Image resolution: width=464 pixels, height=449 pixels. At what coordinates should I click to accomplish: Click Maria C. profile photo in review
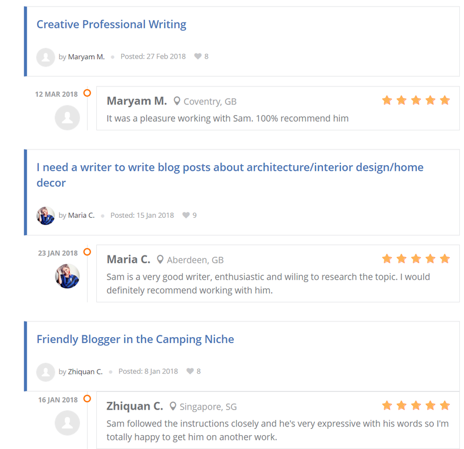pyautogui.click(x=67, y=276)
